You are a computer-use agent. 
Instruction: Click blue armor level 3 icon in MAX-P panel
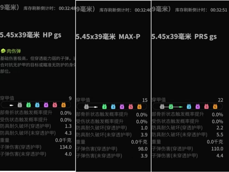coord(113,107)
